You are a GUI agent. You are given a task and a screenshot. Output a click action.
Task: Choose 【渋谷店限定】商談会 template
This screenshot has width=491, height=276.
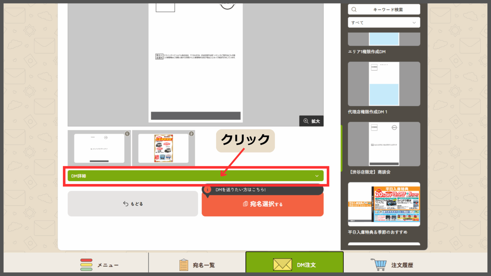[x=384, y=144]
